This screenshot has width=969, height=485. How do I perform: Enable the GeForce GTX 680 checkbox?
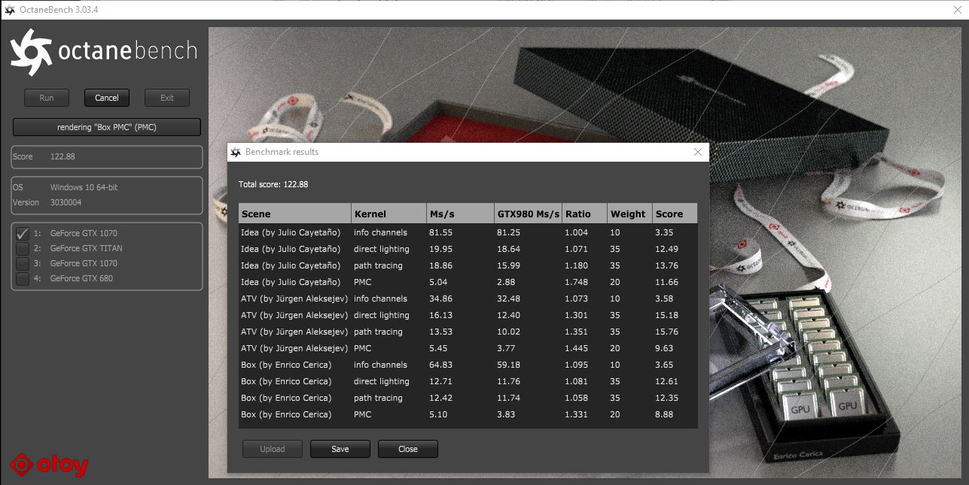click(23, 278)
